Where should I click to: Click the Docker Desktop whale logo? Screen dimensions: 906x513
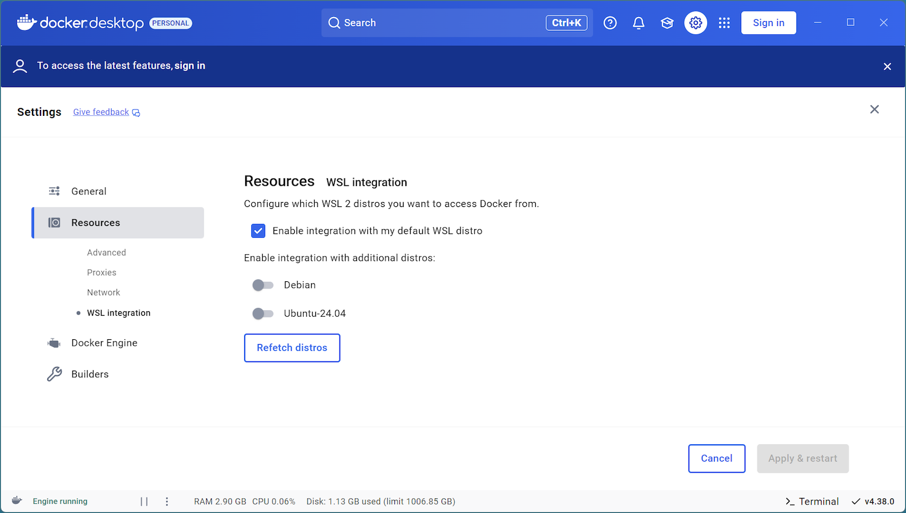(x=27, y=22)
